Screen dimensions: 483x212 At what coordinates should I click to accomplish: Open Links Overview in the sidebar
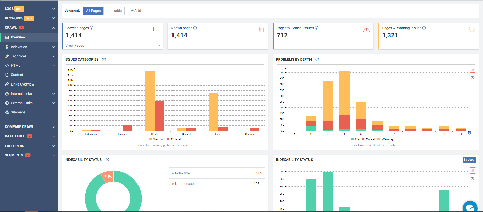pyautogui.click(x=22, y=84)
